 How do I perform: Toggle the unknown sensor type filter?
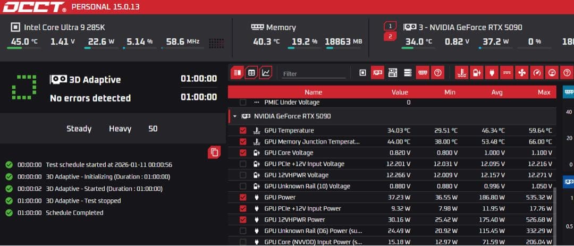point(567,73)
